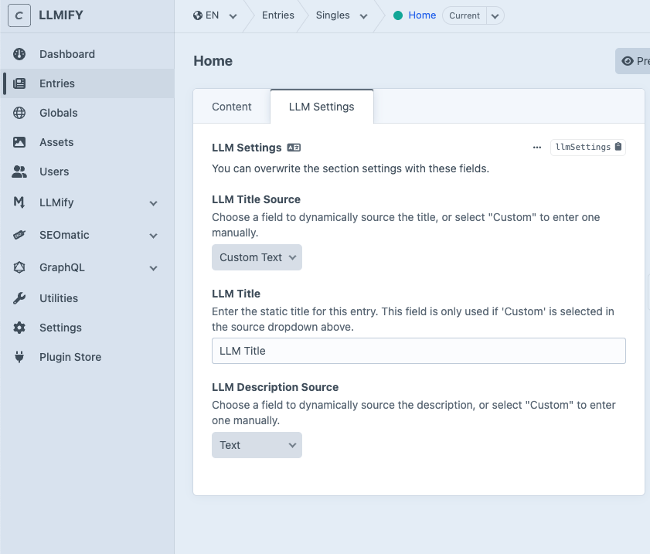
Task: Click the Globals globe icon
Action: 19,113
